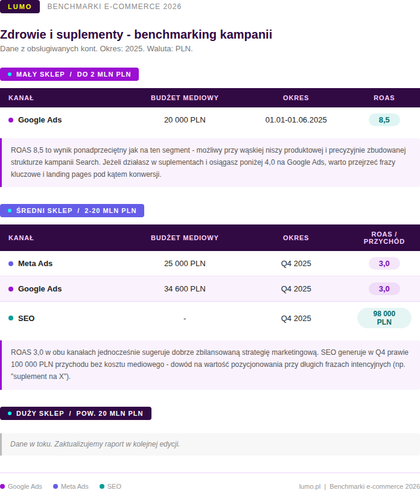
Task: Open the lumo.pl footer link
Action: point(310,486)
